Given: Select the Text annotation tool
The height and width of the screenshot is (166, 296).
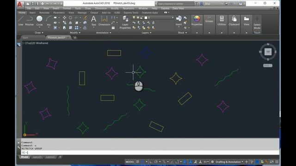Looking at the screenshot, I should (93, 21).
